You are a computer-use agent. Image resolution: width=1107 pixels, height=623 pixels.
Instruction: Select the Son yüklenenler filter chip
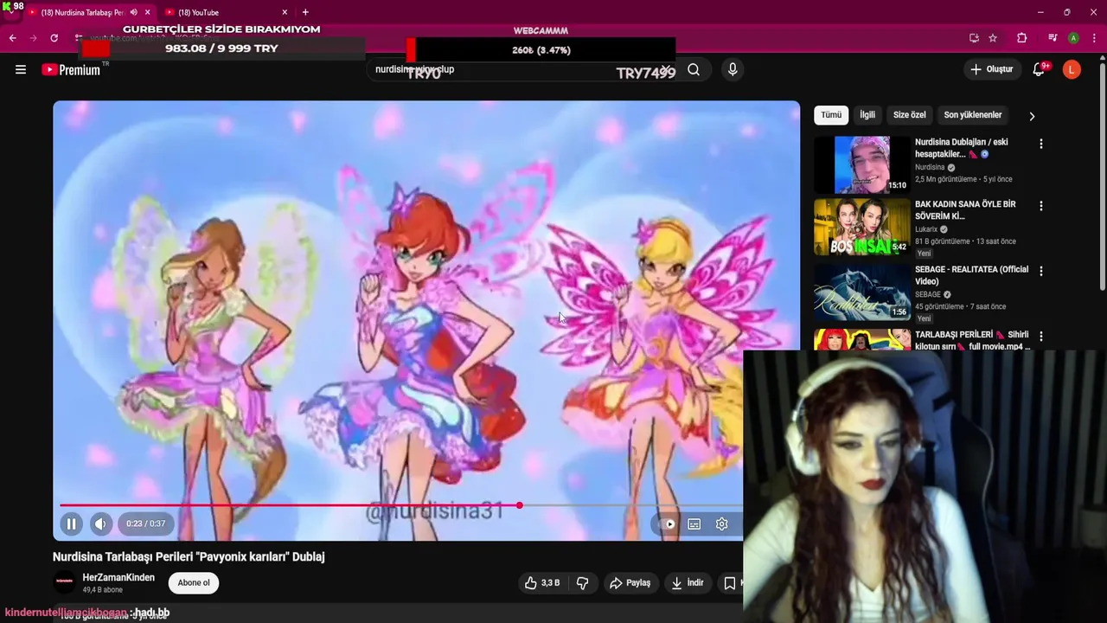pyautogui.click(x=973, y=115)
